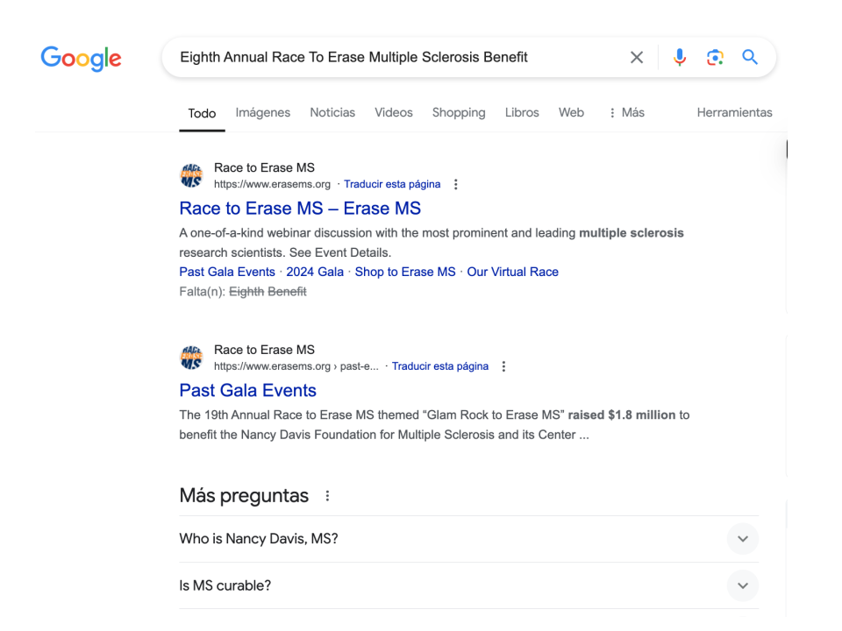Open the Videos tab
The height and width of the screenshot is (631, 842).
[393, 112]
